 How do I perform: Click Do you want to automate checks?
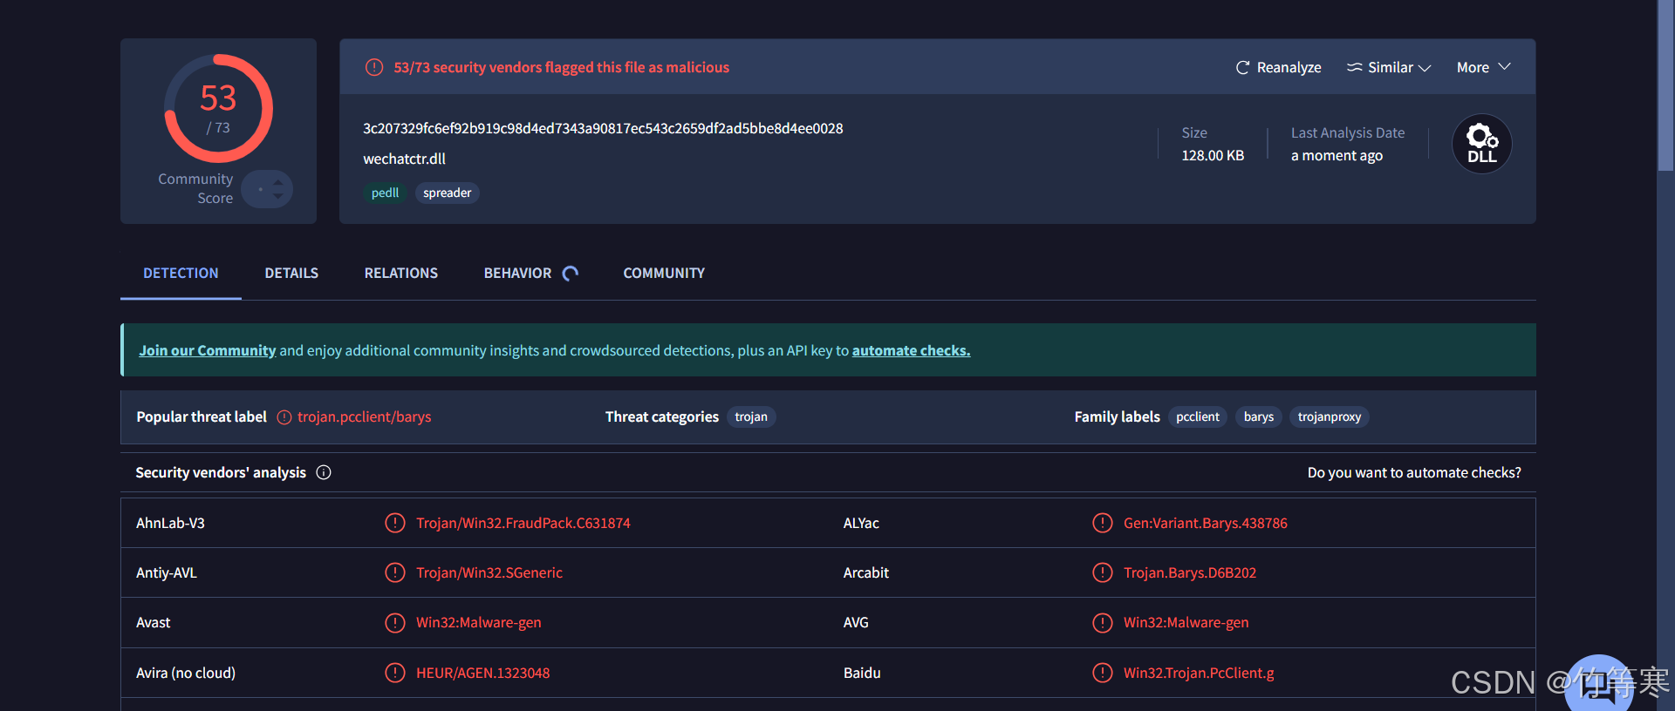1414,472
